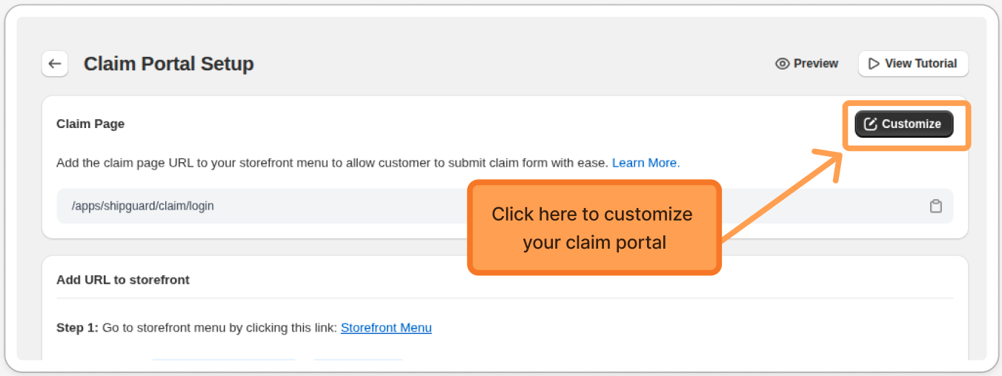Click the back arrow button
Screen dimensions: 1002x376
pyautogui.click(x=55, y=64)
